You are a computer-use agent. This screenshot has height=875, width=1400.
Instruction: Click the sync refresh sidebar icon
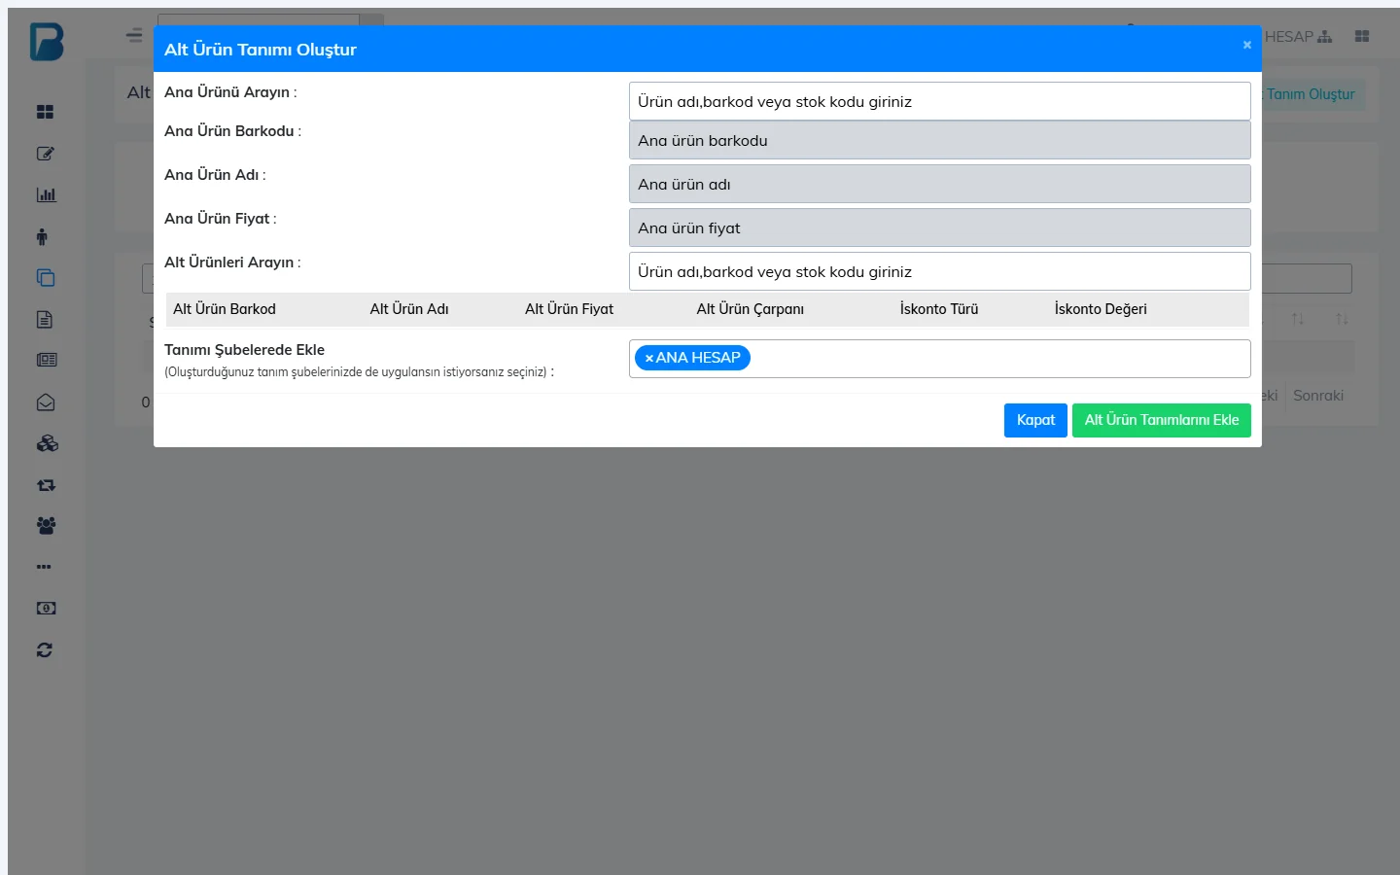tap(45, 649)
